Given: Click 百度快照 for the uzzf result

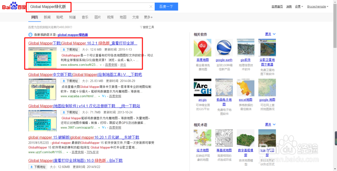Looking at the screenshot, I should tap(78, 152).
